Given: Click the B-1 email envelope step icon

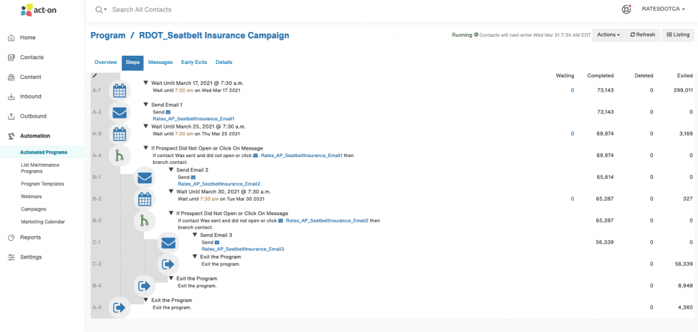Looking at the screenshot, I should (x=145, y=178).
